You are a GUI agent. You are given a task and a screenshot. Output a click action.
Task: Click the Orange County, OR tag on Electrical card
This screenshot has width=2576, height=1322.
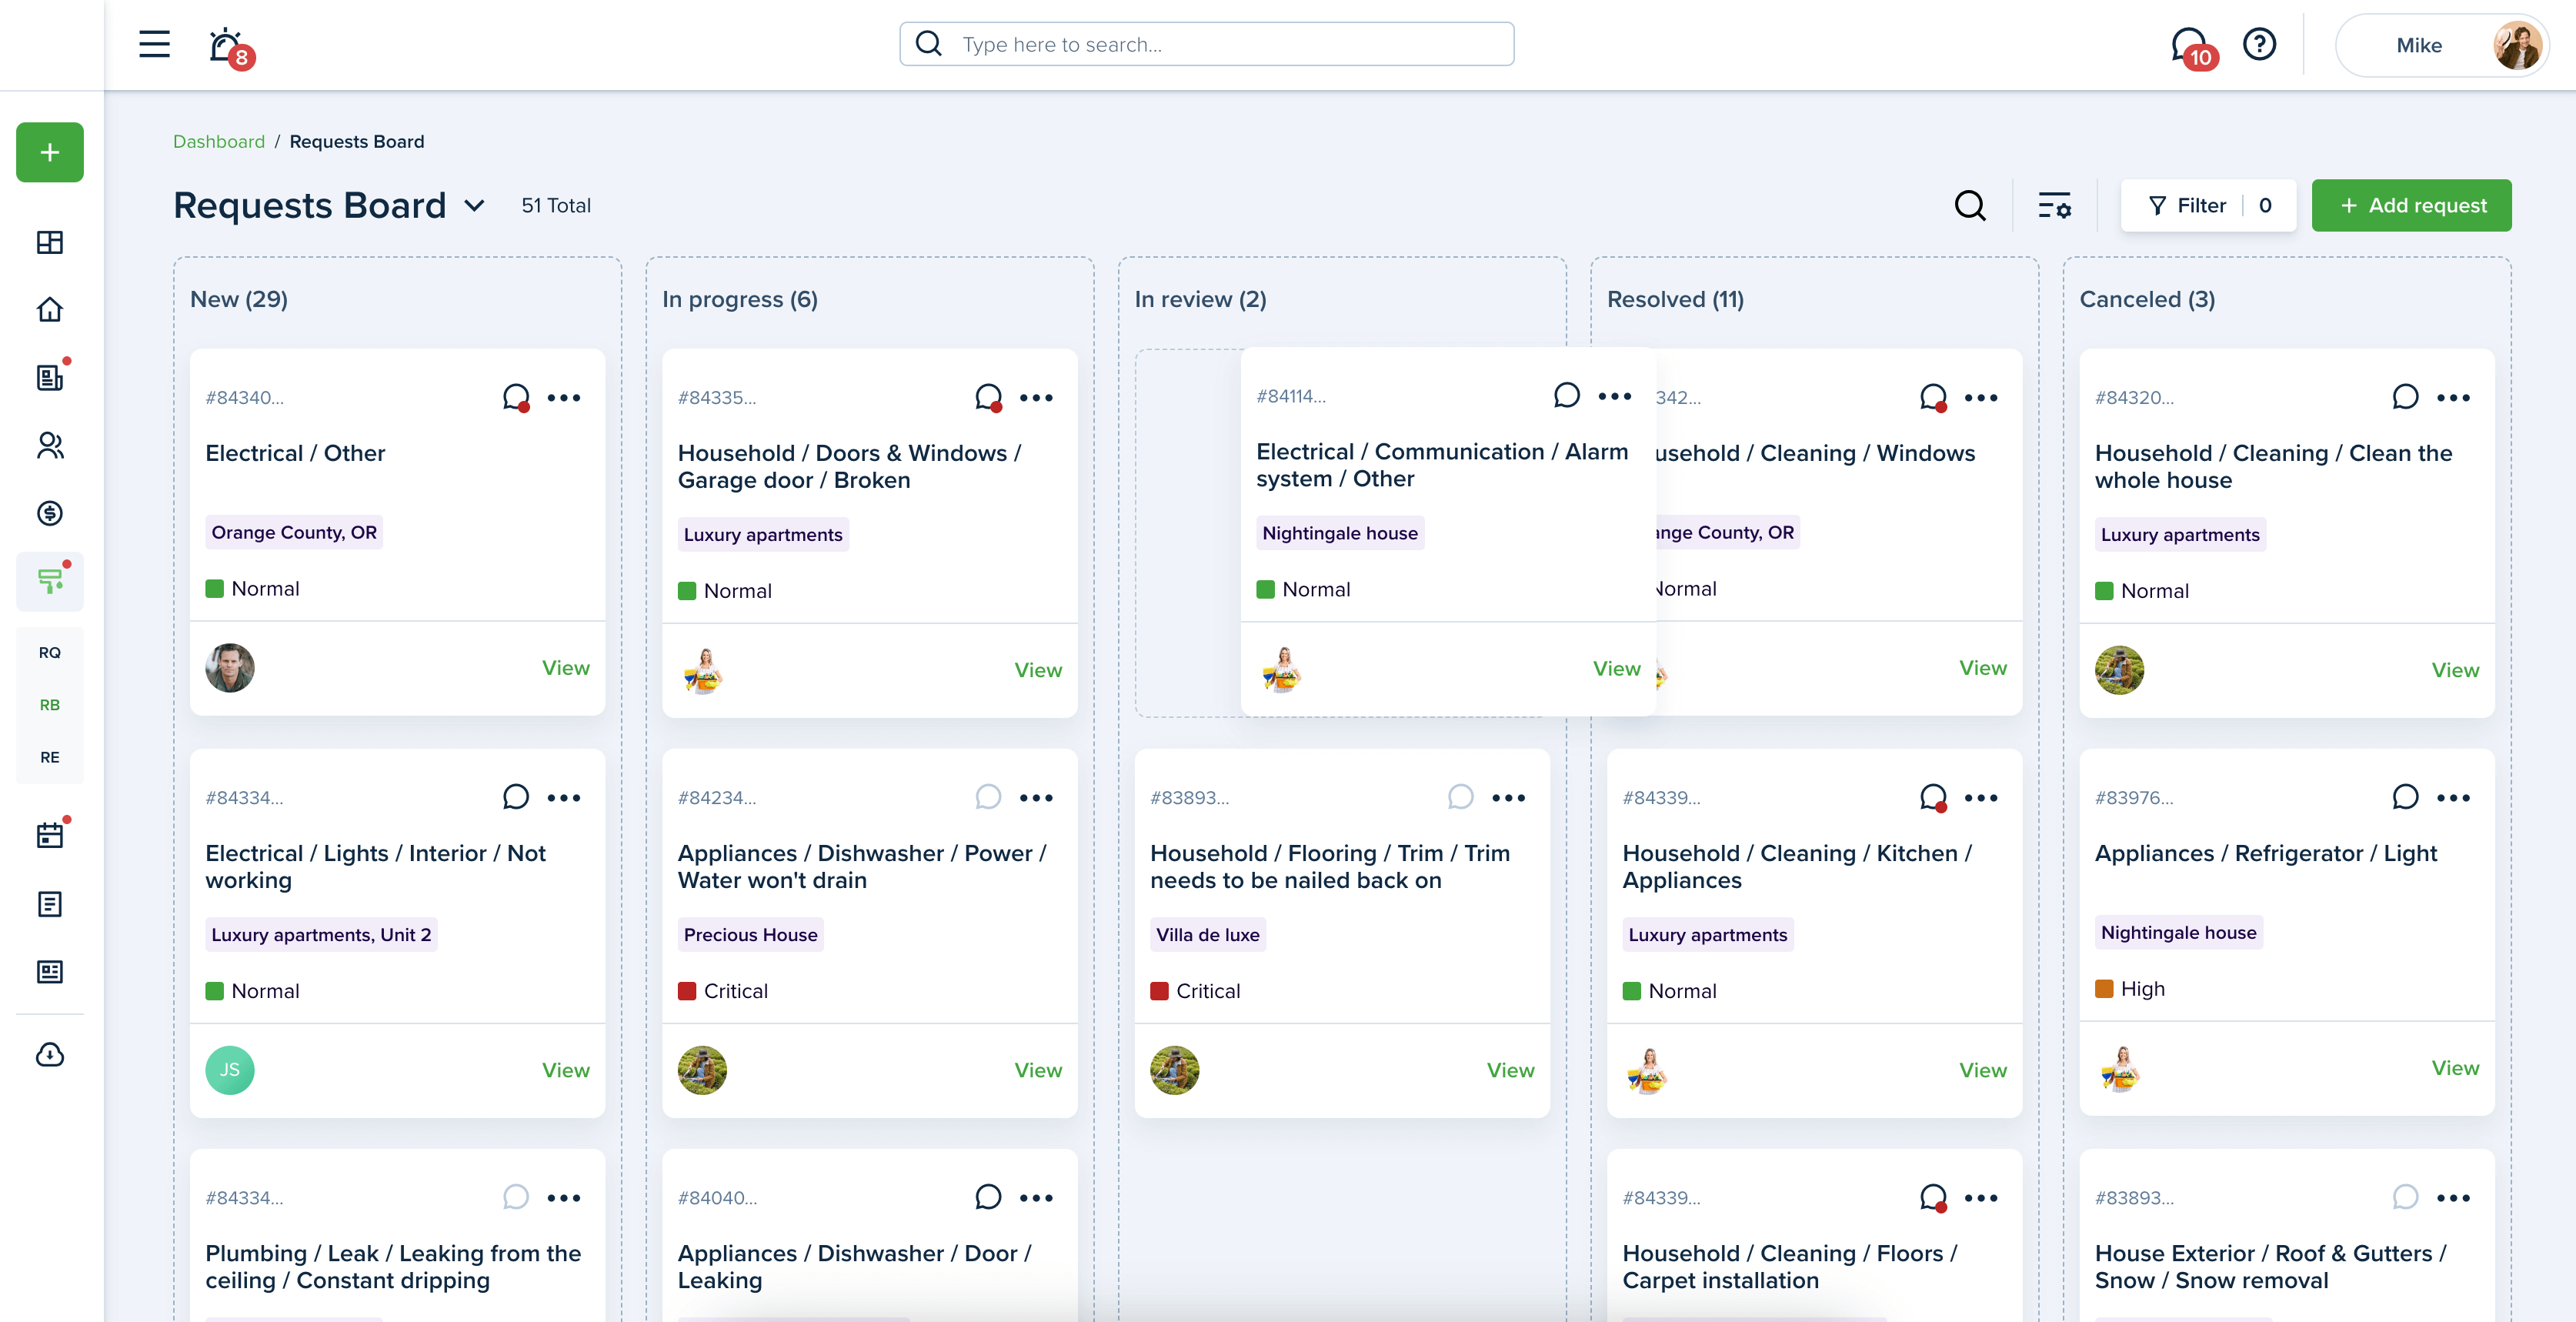(294, 532)
